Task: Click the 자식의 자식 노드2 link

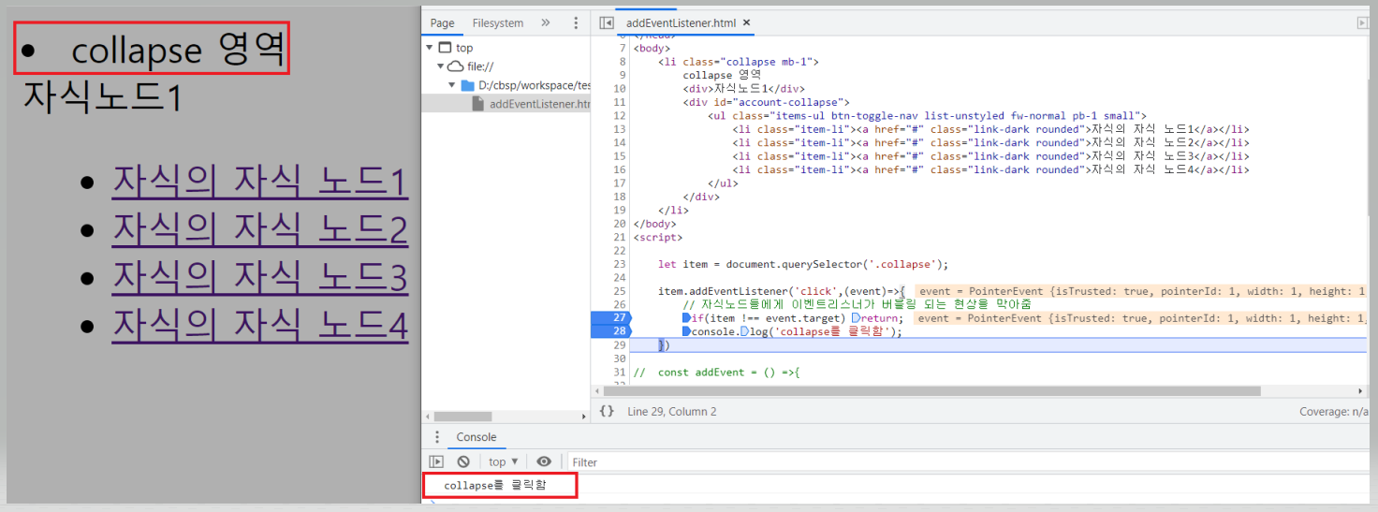Action: point(260,230)
